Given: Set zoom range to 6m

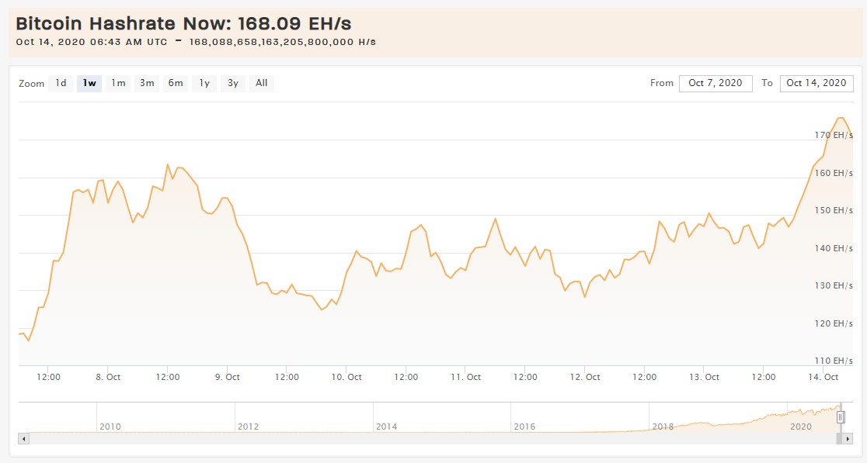Looking at the screenshot, I should tap(176, 83).
